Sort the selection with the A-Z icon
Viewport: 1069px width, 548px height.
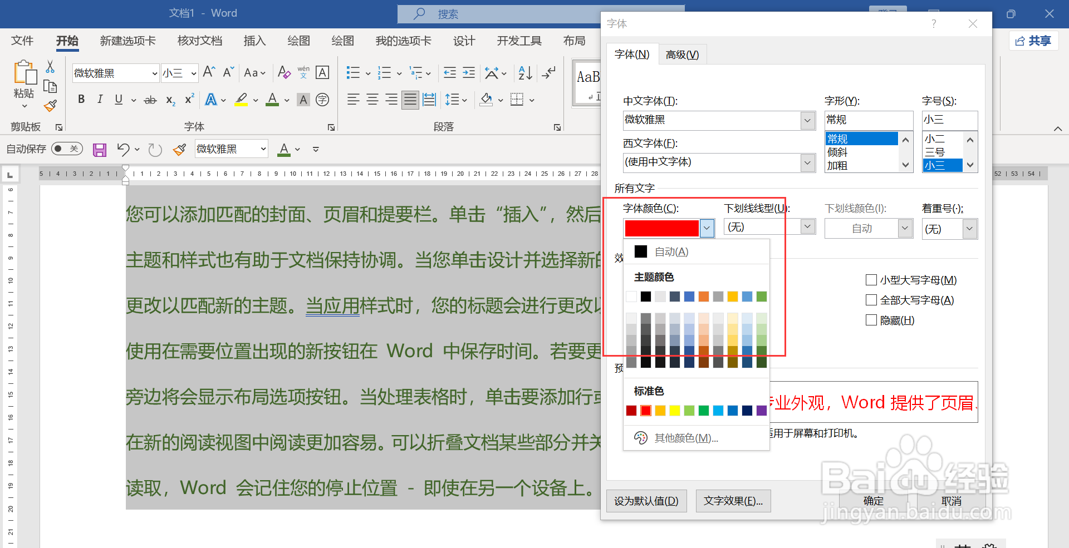[525, 72]
